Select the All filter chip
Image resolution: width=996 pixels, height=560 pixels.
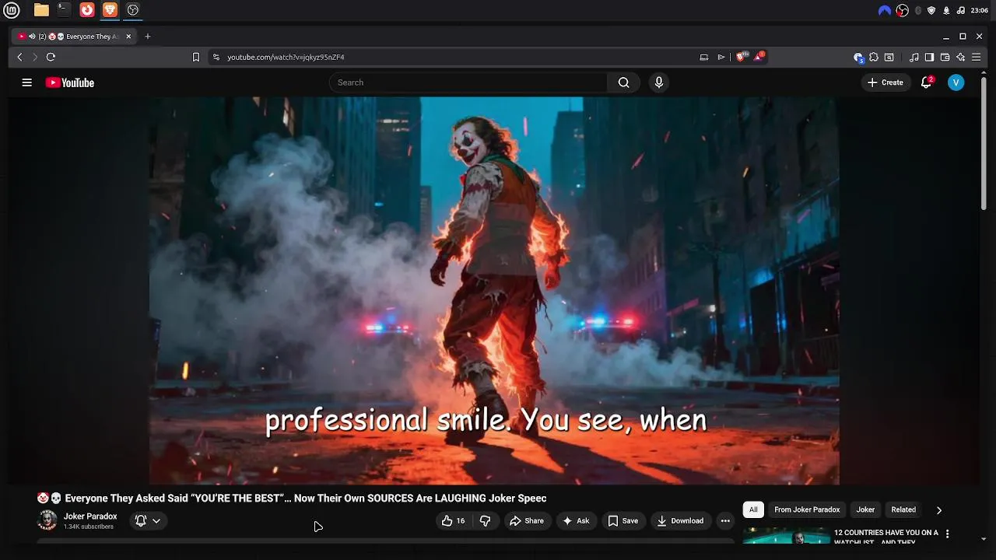click(753, 510)
